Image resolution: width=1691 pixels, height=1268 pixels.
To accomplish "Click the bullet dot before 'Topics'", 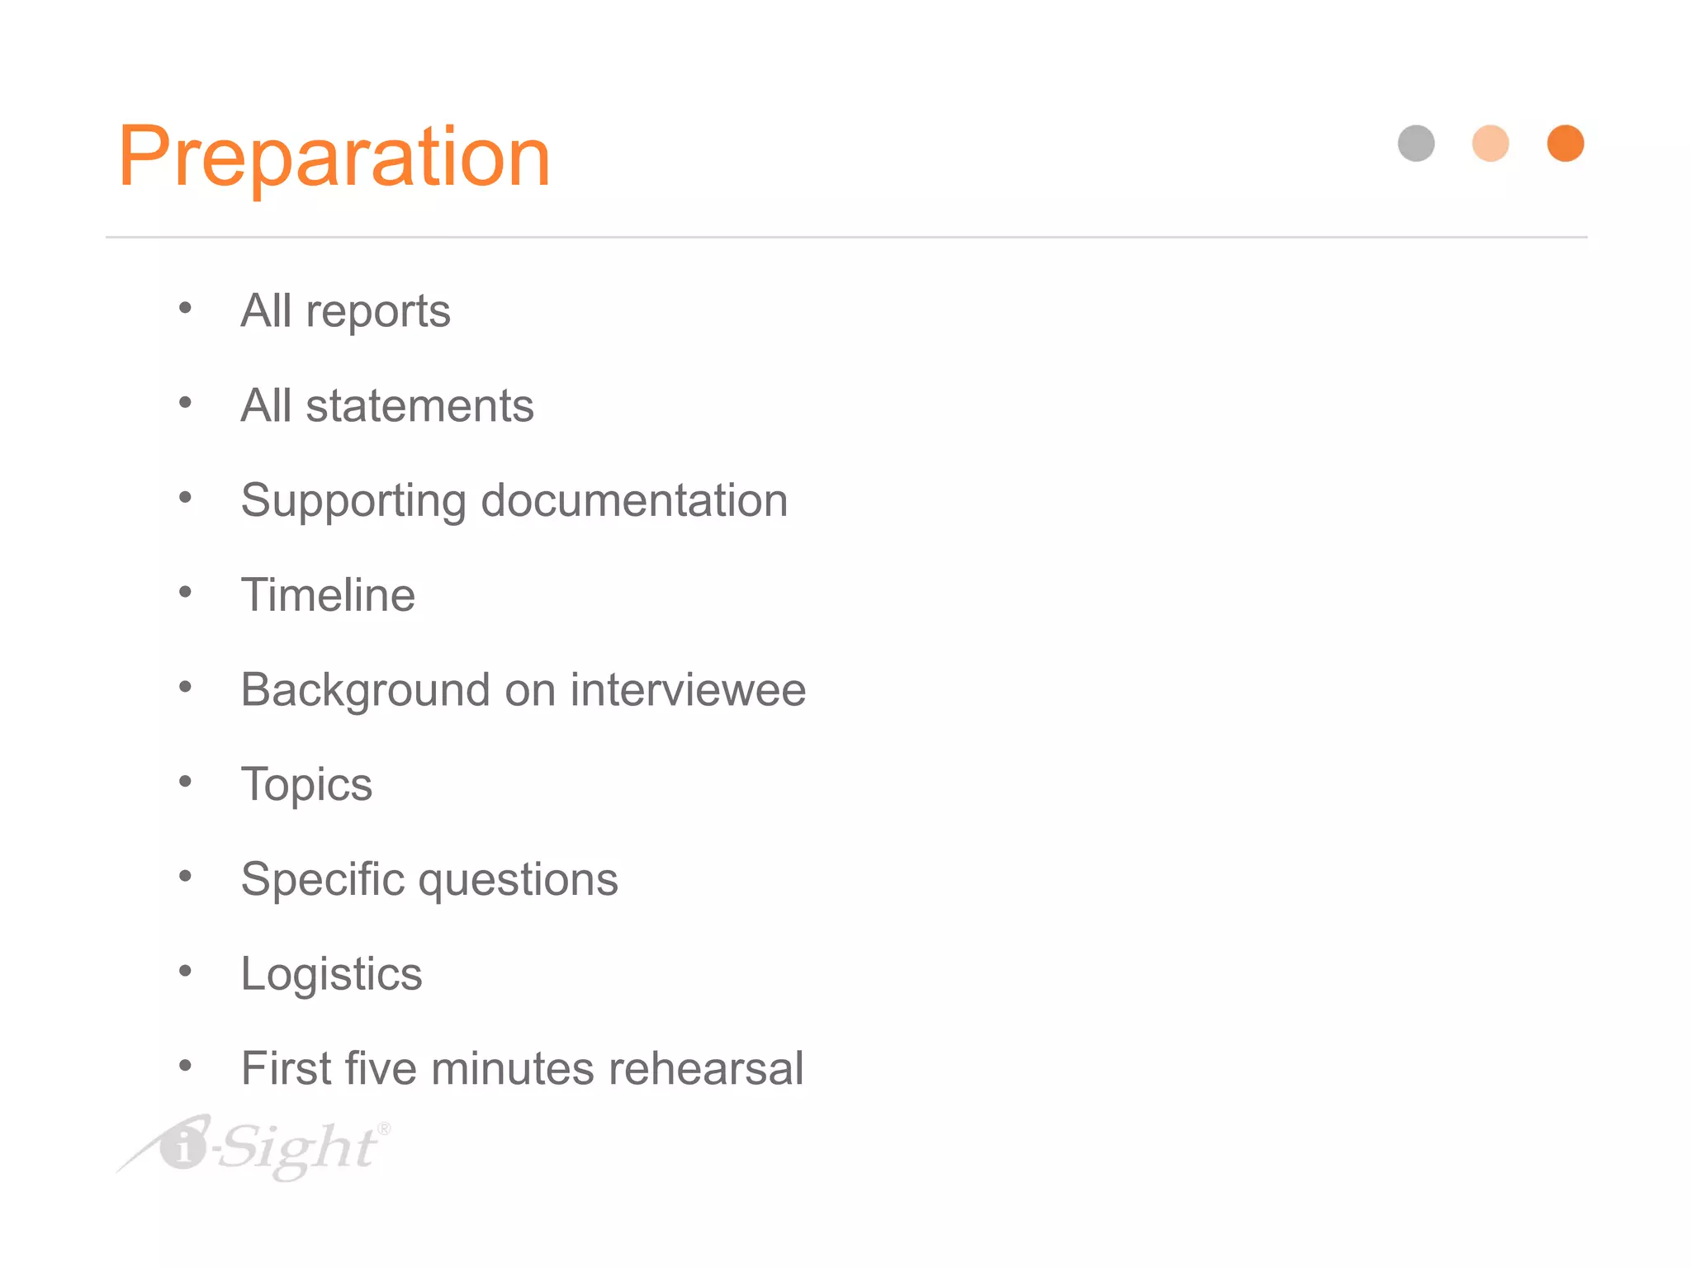I will point(185,781).
